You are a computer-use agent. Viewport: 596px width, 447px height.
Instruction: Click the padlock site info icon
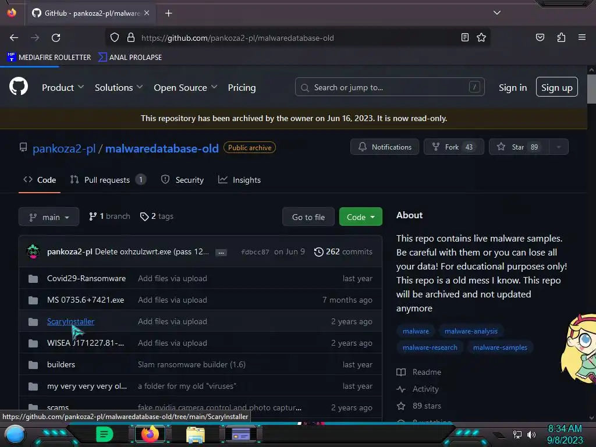coord(131,38)
